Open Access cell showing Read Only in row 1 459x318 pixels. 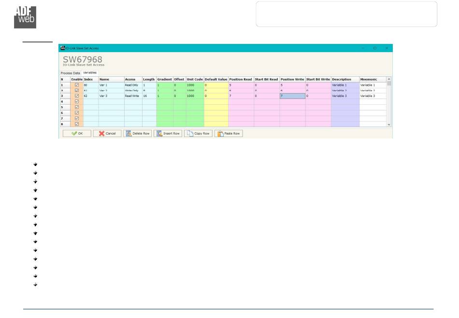coord(133,85)
